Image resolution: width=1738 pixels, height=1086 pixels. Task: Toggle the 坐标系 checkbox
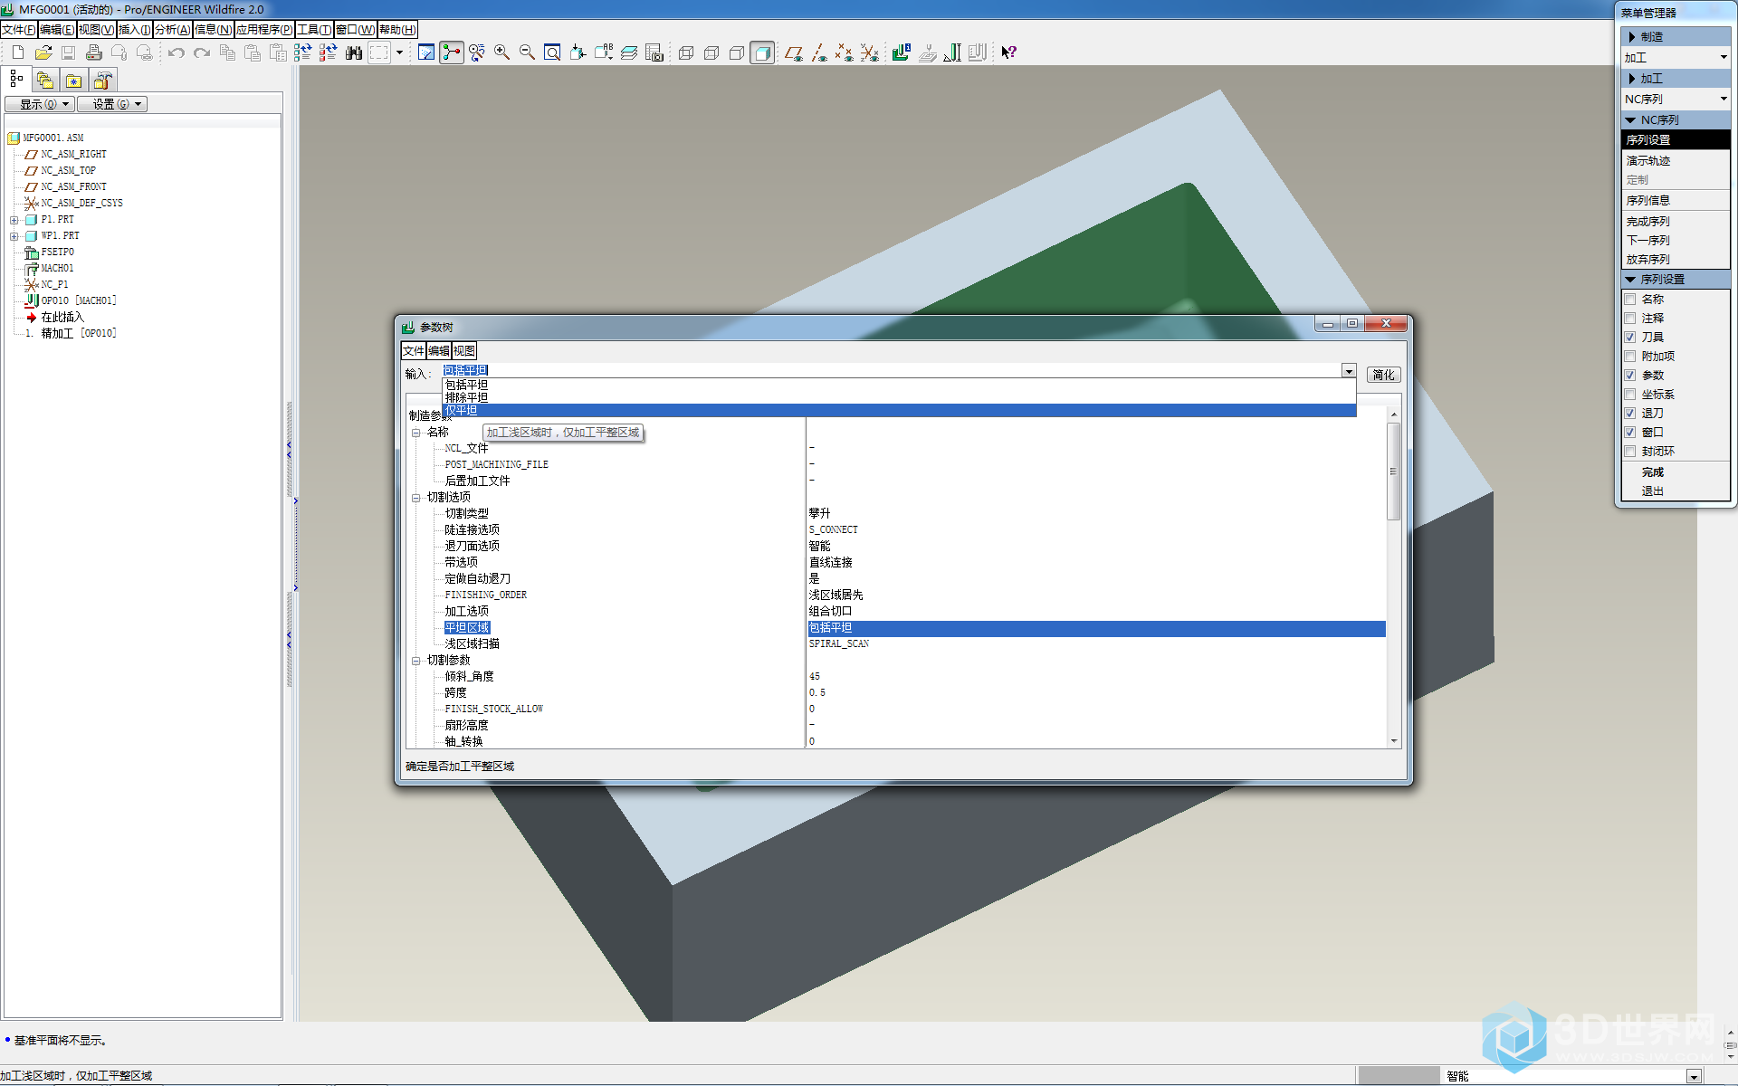pos(1630,395)
